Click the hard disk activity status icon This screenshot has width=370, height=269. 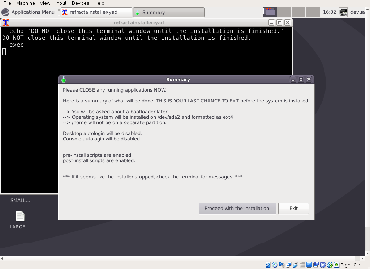[268, 265]
